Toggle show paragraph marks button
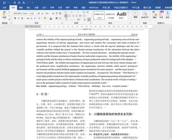Screen dimensions: 172x140 click(x=89, y=20)
